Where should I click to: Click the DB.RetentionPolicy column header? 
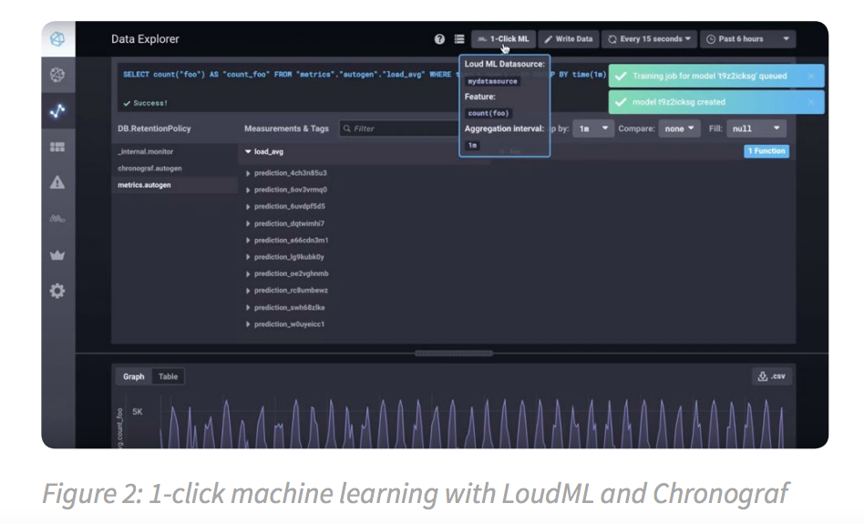pos(154,128)
